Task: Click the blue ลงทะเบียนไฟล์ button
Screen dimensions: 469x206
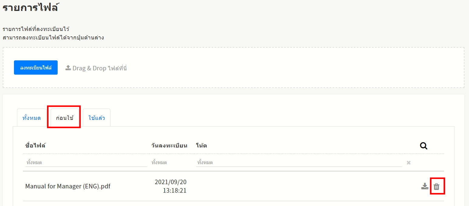Action: [x=36, y=68]
